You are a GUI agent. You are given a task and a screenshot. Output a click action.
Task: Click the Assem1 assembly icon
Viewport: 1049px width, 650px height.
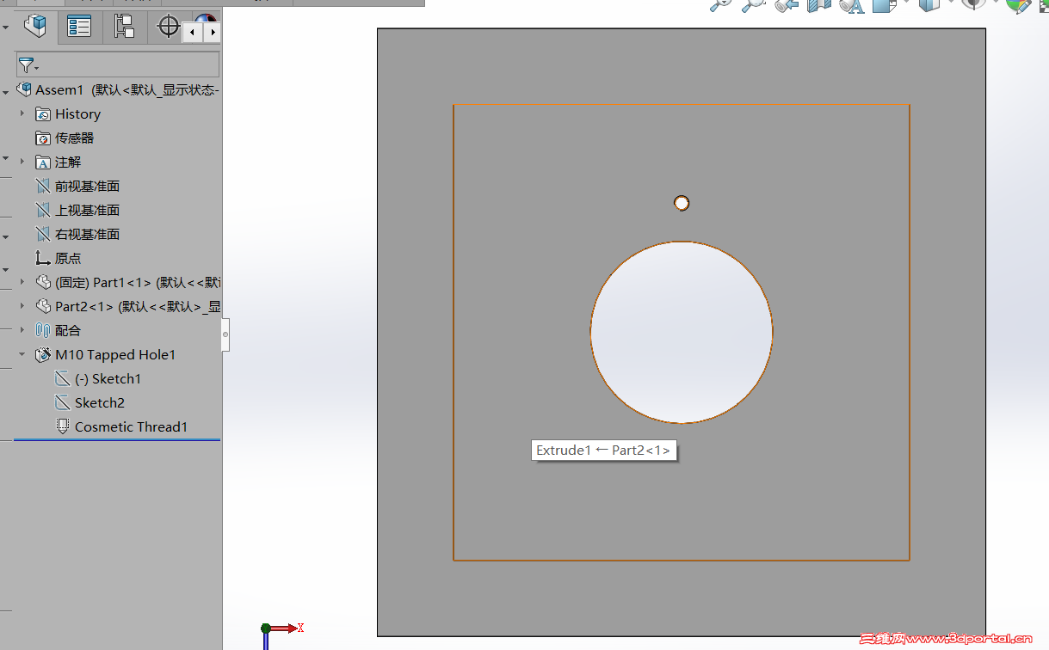[x=24, y=89]
